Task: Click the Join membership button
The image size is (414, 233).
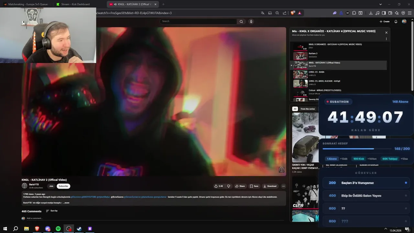Action: point(51,186)
